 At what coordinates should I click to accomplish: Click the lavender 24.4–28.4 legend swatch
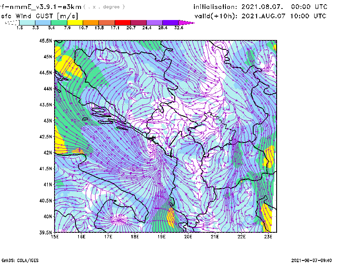pos(154,23)
